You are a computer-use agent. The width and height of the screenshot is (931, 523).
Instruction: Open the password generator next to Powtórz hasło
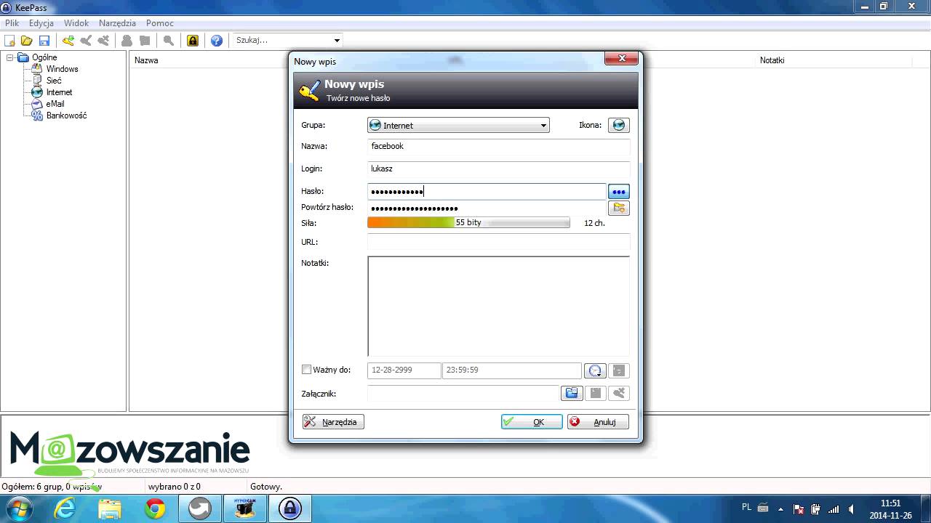coord(618,208)
